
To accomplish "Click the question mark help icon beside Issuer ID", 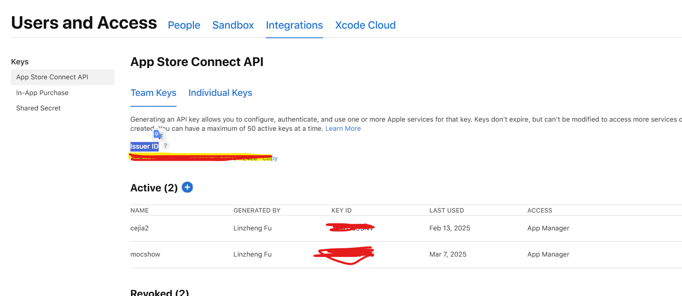I will coord(165,146).
